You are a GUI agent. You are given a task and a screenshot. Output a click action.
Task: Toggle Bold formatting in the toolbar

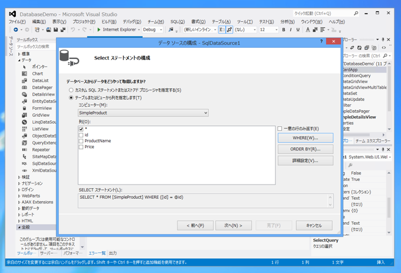point(284,29)
